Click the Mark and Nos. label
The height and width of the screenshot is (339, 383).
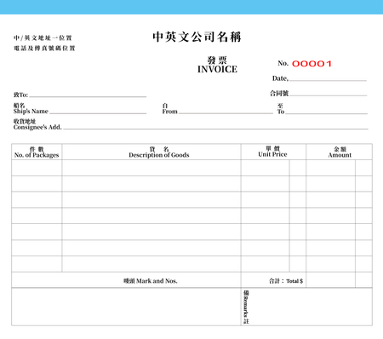(x=151, y=281)
